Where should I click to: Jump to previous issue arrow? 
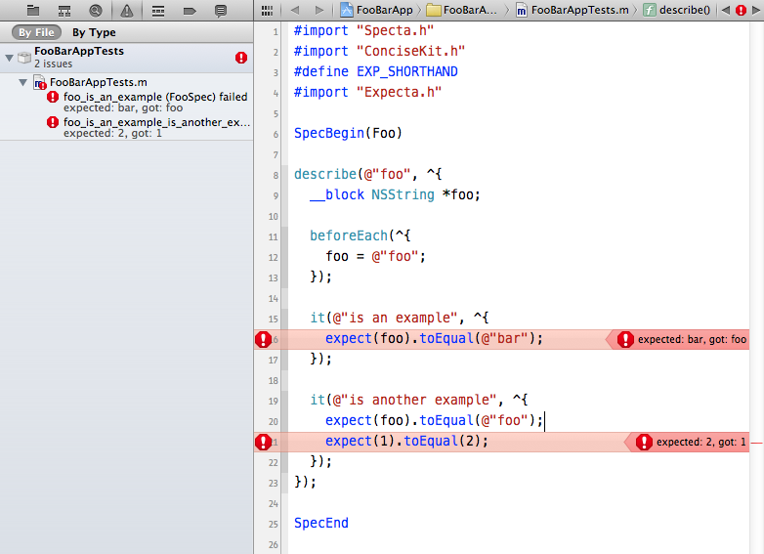point(726,10)
